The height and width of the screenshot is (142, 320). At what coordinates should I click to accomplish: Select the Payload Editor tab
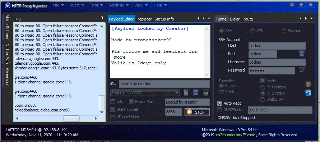[x=121, y=19]
